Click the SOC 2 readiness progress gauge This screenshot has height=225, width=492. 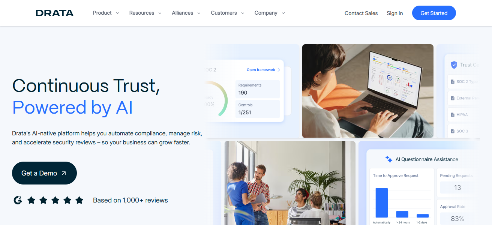pos(216,99)
